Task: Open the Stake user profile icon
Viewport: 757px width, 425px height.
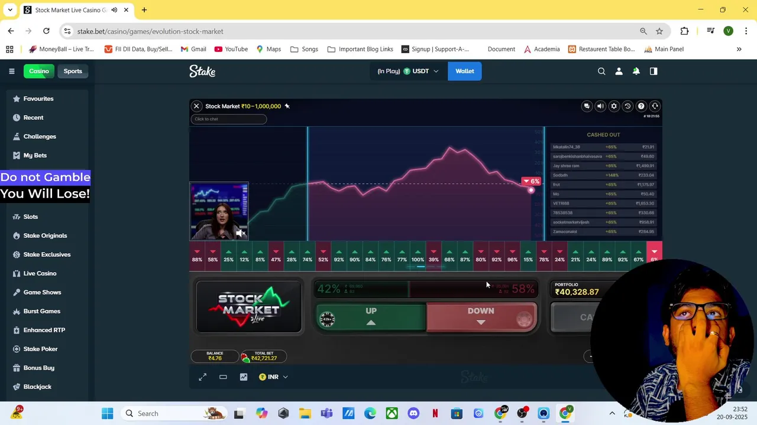Action: [x=619, y=71]
